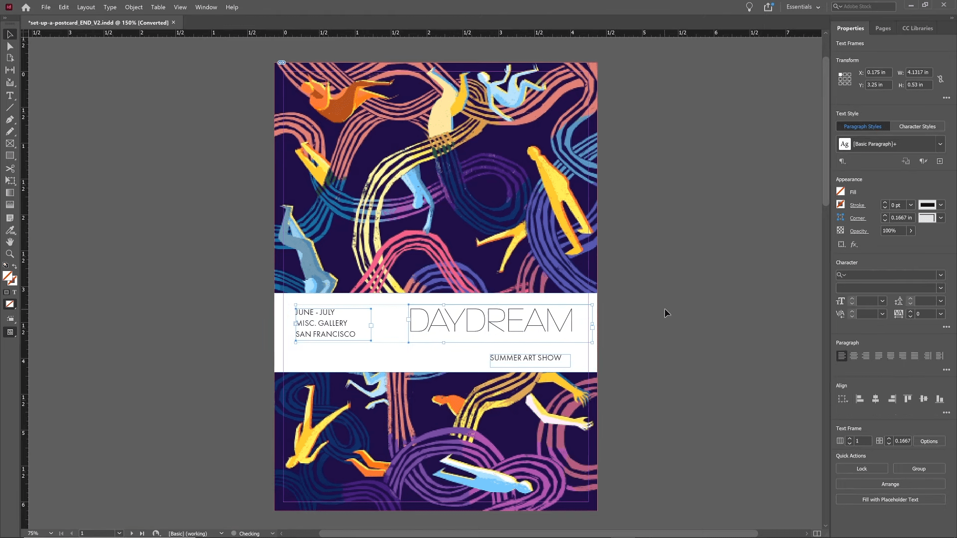Click Group button in Quick Actions
Screen dimensions: 957x538
point(919,468)
